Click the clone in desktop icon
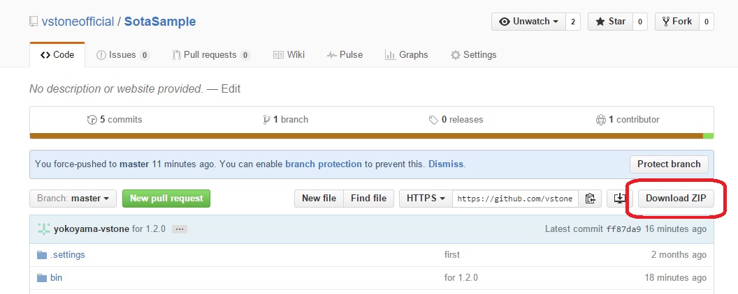Image resolution: width=738 pixels, height=294 pixels. click(x=620, y=198)
